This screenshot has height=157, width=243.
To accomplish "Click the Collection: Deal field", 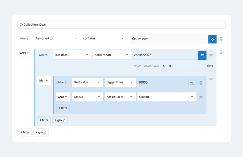I will tap(122, 25).
